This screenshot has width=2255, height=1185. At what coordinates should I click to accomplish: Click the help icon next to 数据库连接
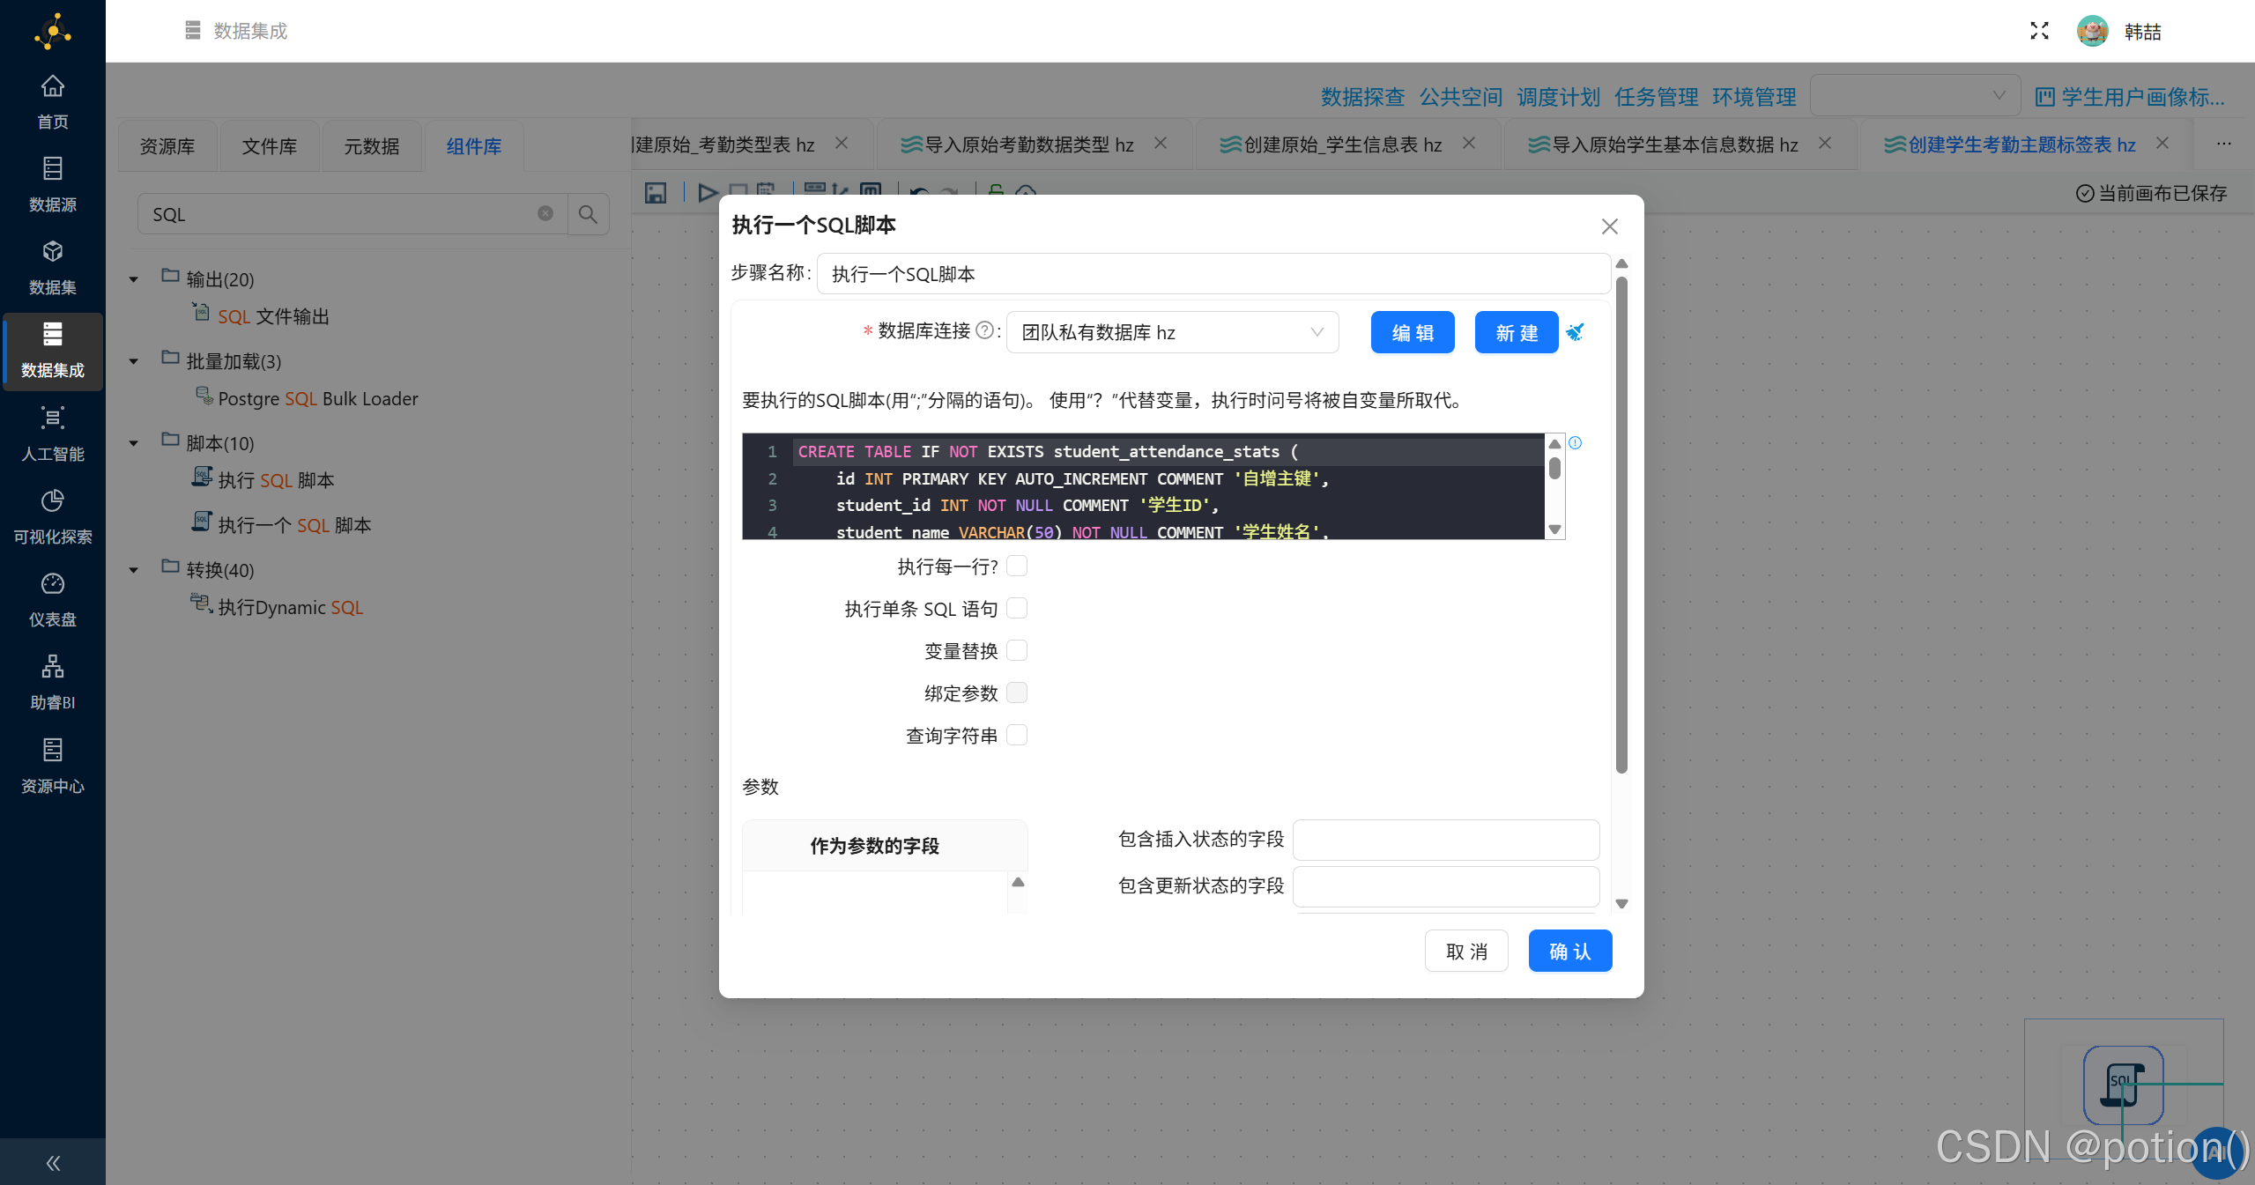(x=984, y=330)
